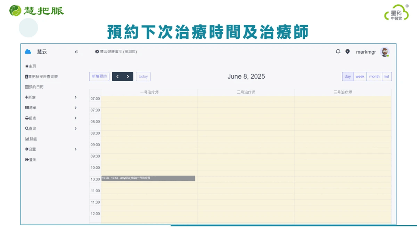Click 慧云健康演示 (深圳店) store name
417x235 pixels.
[119, 52]
